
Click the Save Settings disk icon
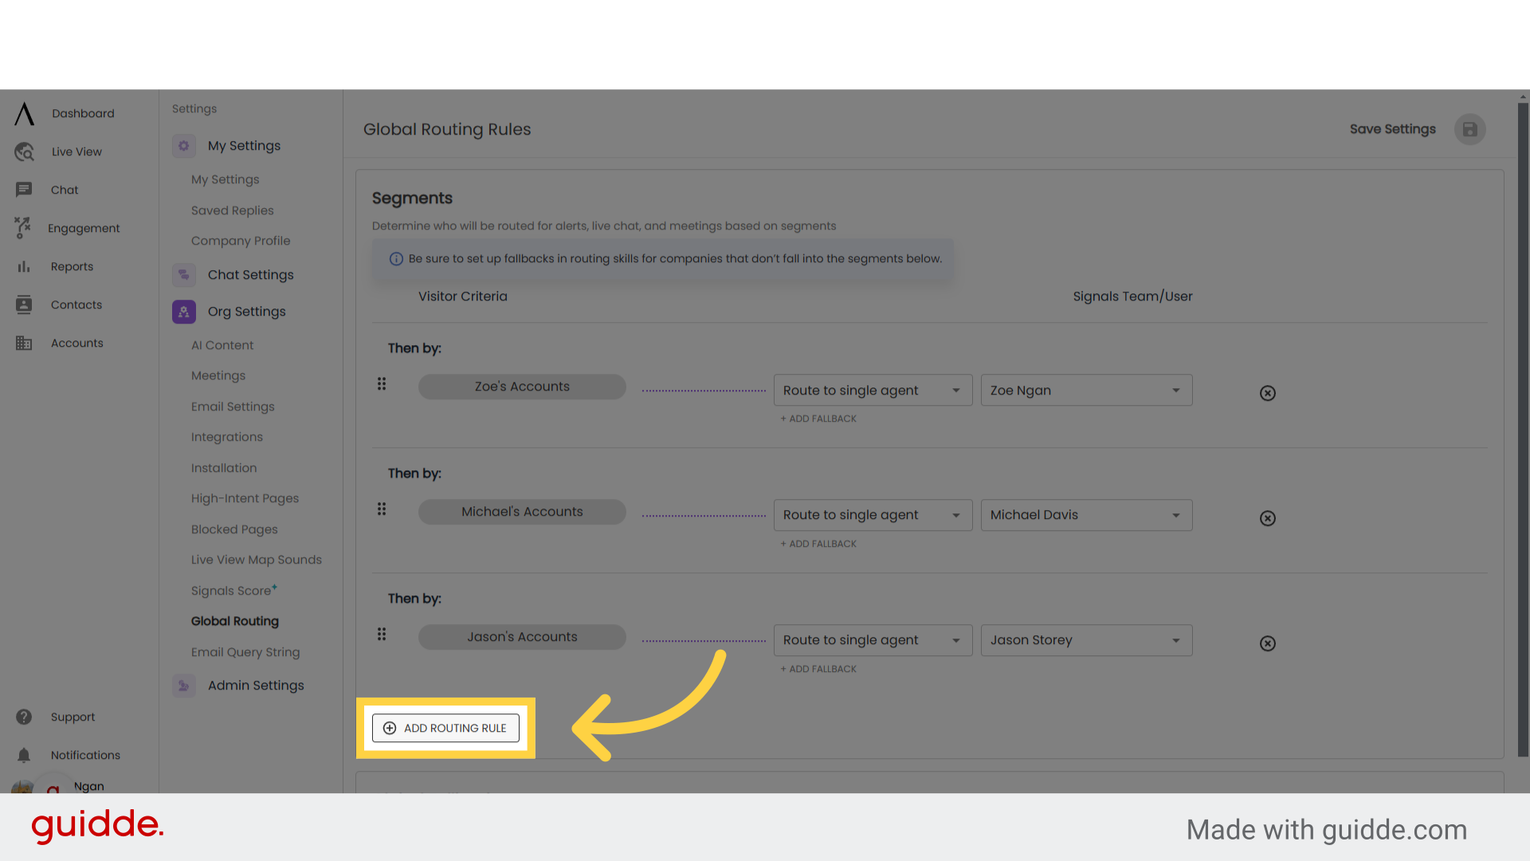tap(1470, 129)
